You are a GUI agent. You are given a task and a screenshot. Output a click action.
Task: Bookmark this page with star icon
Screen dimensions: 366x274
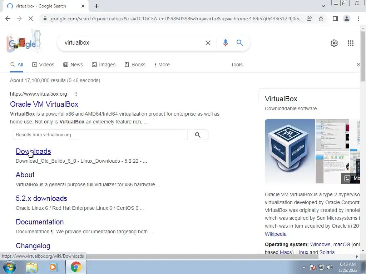[321, 19]
